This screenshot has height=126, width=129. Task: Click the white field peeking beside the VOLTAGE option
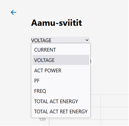point(92,61)
